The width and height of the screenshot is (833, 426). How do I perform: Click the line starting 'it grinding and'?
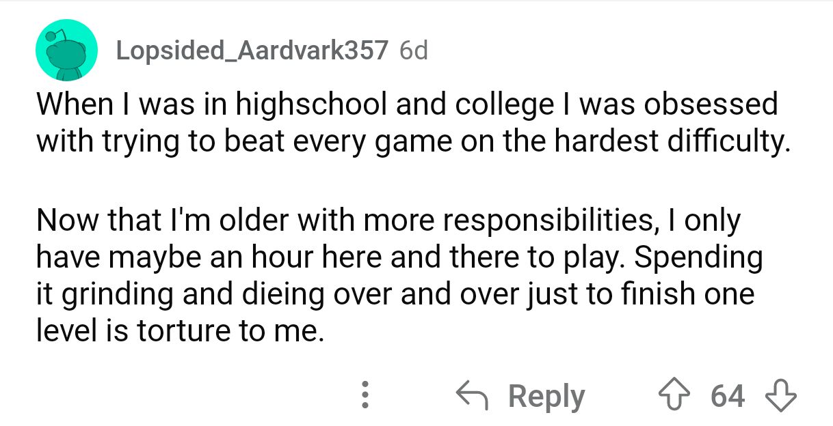395,296
